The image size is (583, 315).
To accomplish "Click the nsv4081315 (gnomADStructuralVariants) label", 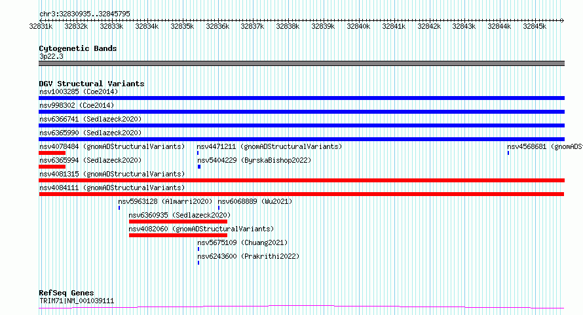I will pos(112,174).
